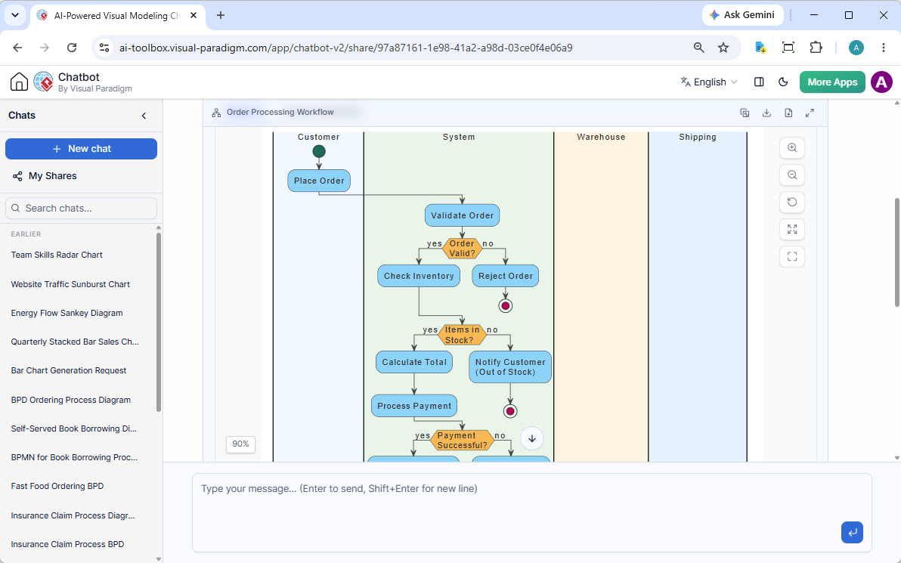Open the Chrome three-dot menu
Viewport: 901px width, 563px height.
point(883,48)
